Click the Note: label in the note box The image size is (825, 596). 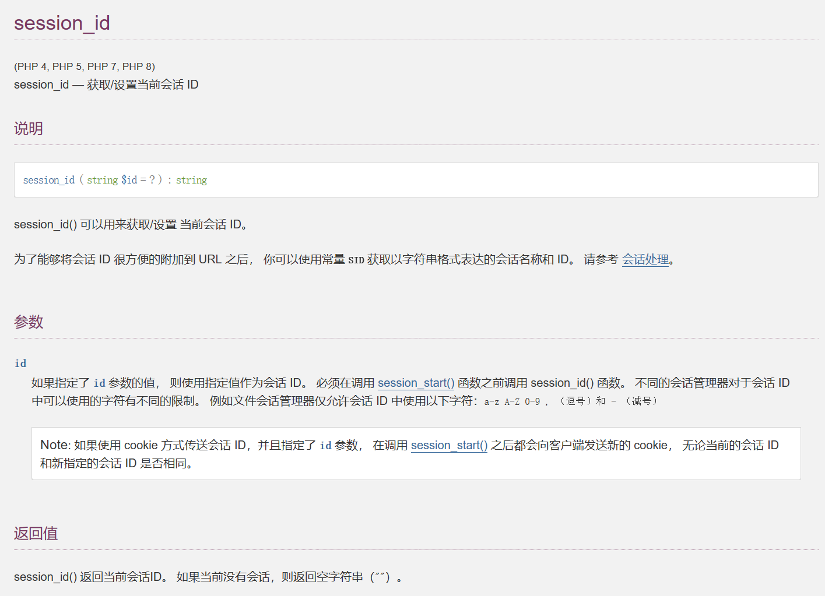click(55, 445)
